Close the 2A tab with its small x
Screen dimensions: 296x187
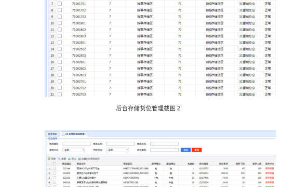click(x=86, y=134)
